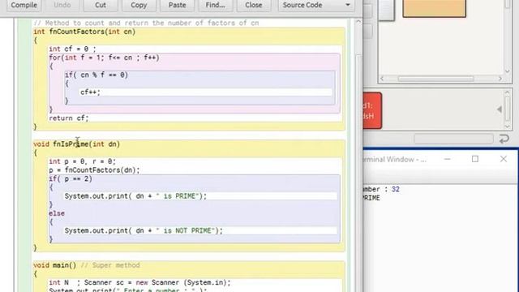Viewport: 519px width, 292px height.
Task: Click the class diagram left scroll arrow
Action: coord(382,79)
